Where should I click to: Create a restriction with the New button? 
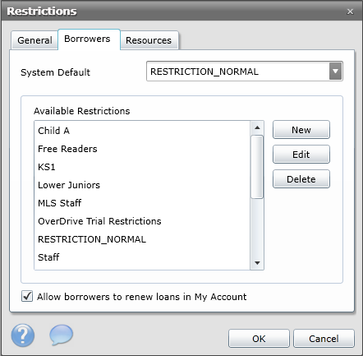coord(301,130)
